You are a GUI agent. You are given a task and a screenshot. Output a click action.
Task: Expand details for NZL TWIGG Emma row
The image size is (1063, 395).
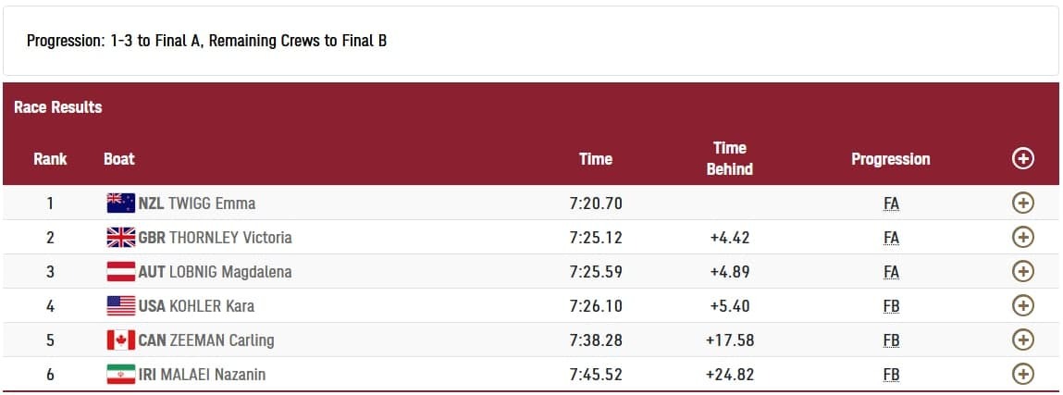1022,203
